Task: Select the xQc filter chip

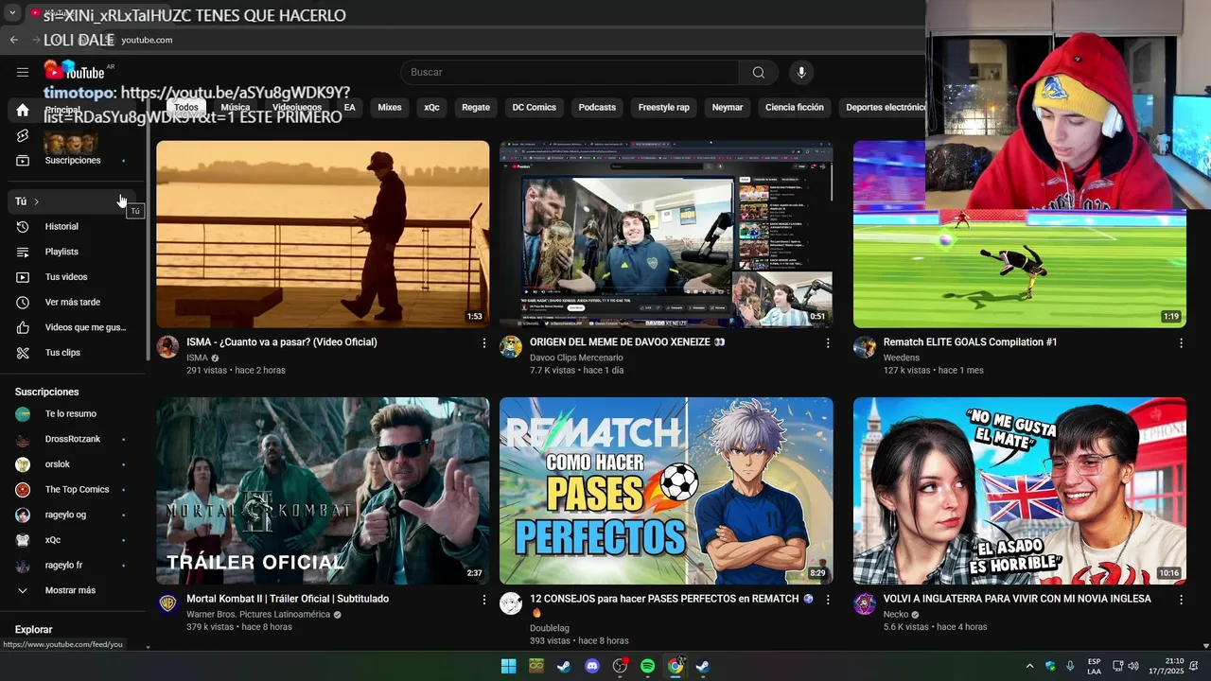Action: point(431,108)
